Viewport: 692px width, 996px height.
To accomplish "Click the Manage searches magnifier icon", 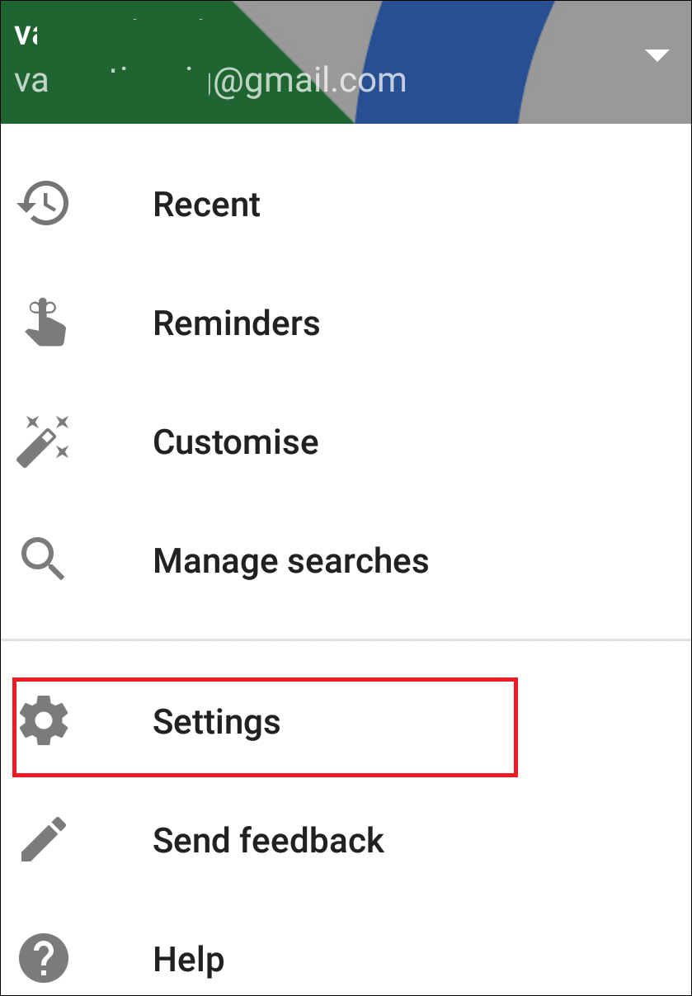I will point(43,559).
